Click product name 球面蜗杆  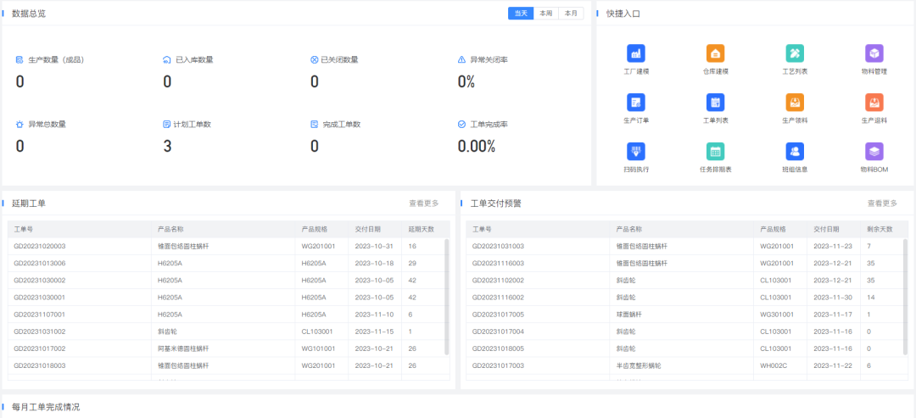(x=629, y=314)
